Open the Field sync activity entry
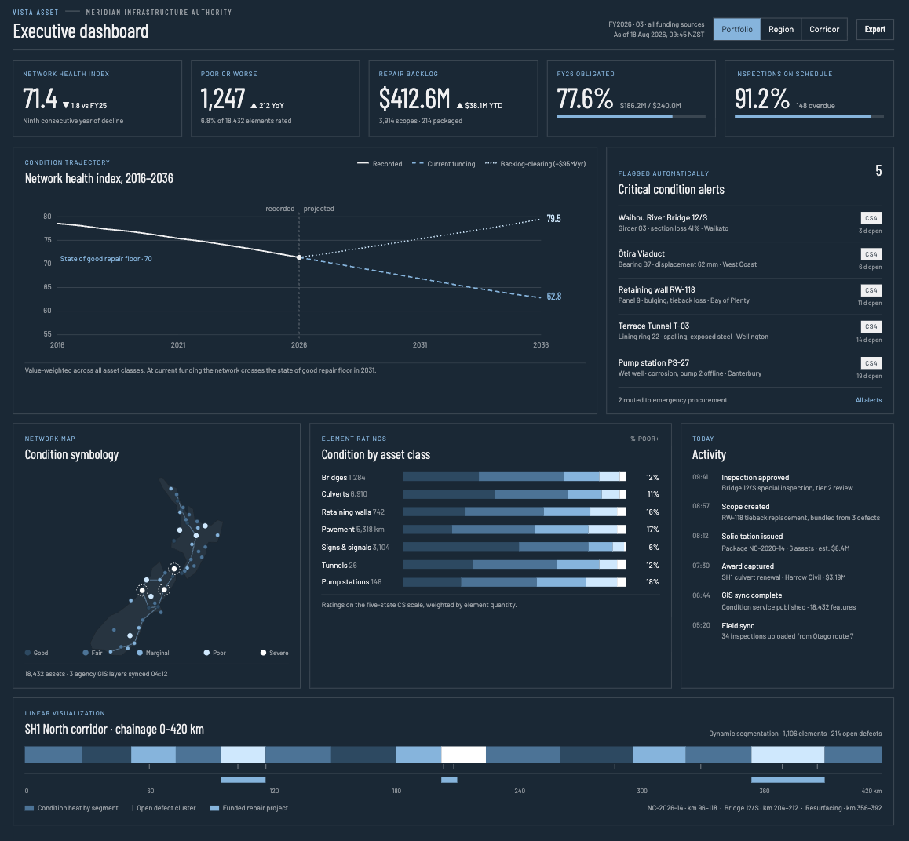Screen dimensions: 909x841 click(x=787, y=631)
